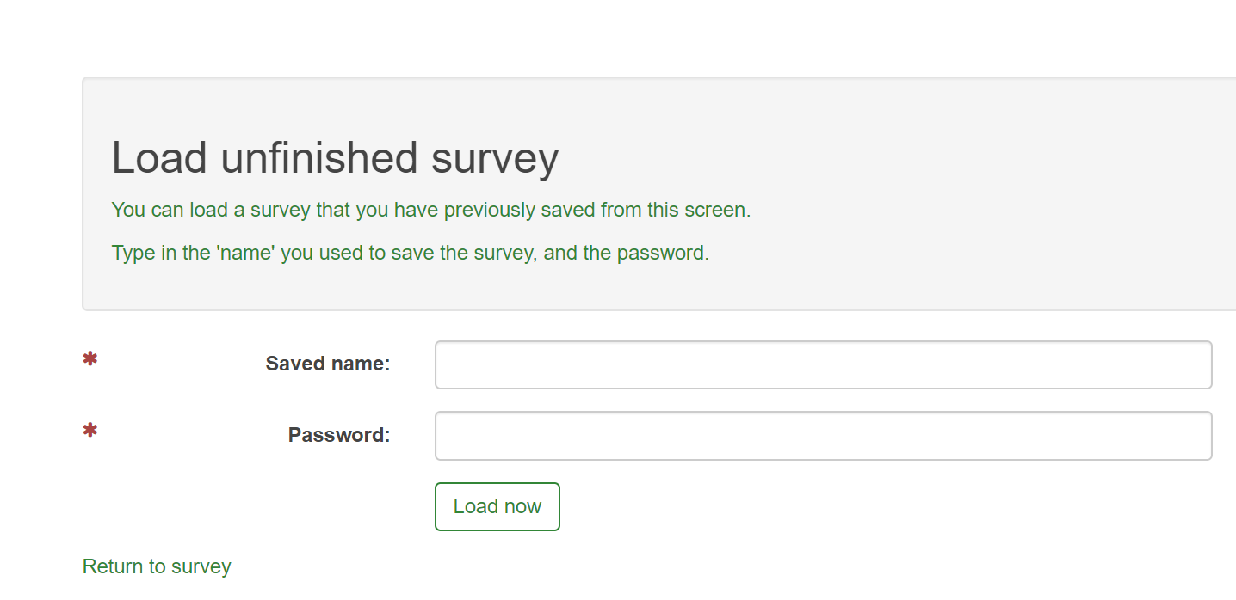Image resolution: width=1236 pixels, height=600 pixels.
Task: Select the "Password:" field label
Action: pyautogui.click(x=339, y=435)
